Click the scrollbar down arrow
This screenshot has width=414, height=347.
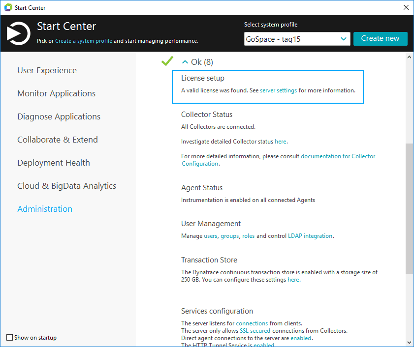pos(409,342)
